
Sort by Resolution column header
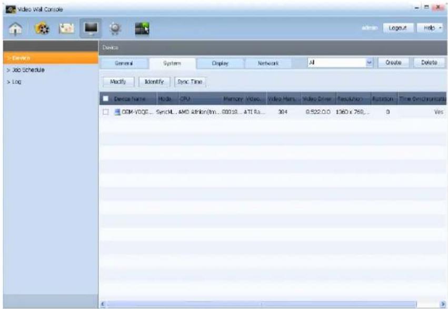(x=353, y=99)
